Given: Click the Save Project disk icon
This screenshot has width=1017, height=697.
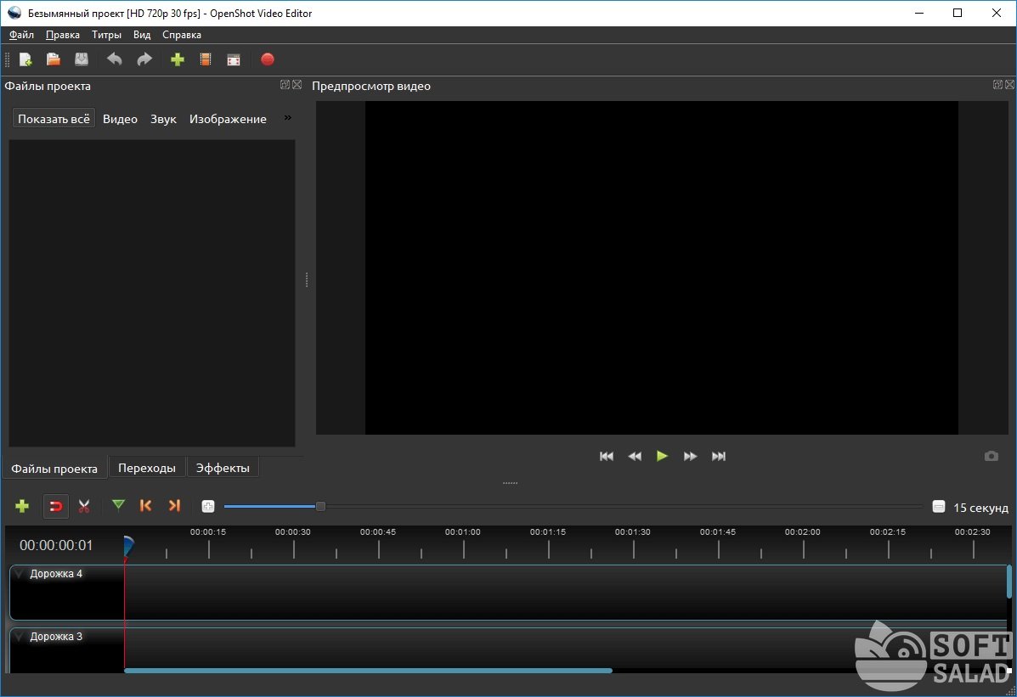Looking at the screenshot, I should pos(81,59).
